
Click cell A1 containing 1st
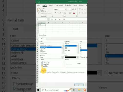[x=42, y=25]
